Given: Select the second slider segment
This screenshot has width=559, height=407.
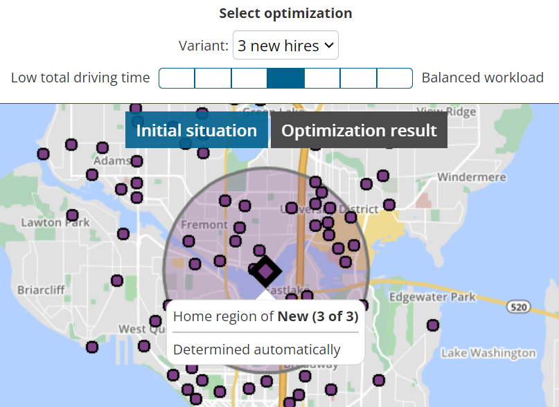Looking at the screenshot, I should coord(213,78).
